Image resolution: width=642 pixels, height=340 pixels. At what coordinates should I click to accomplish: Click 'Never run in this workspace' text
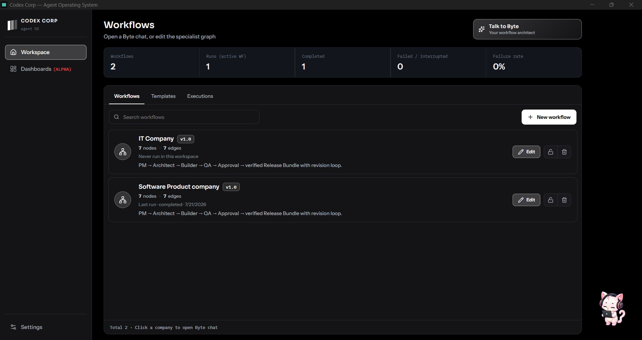tap(168, 156)
